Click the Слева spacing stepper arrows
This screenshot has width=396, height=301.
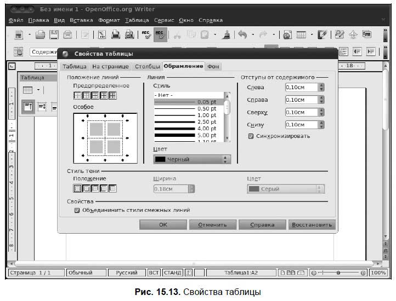tap(321, 87)
